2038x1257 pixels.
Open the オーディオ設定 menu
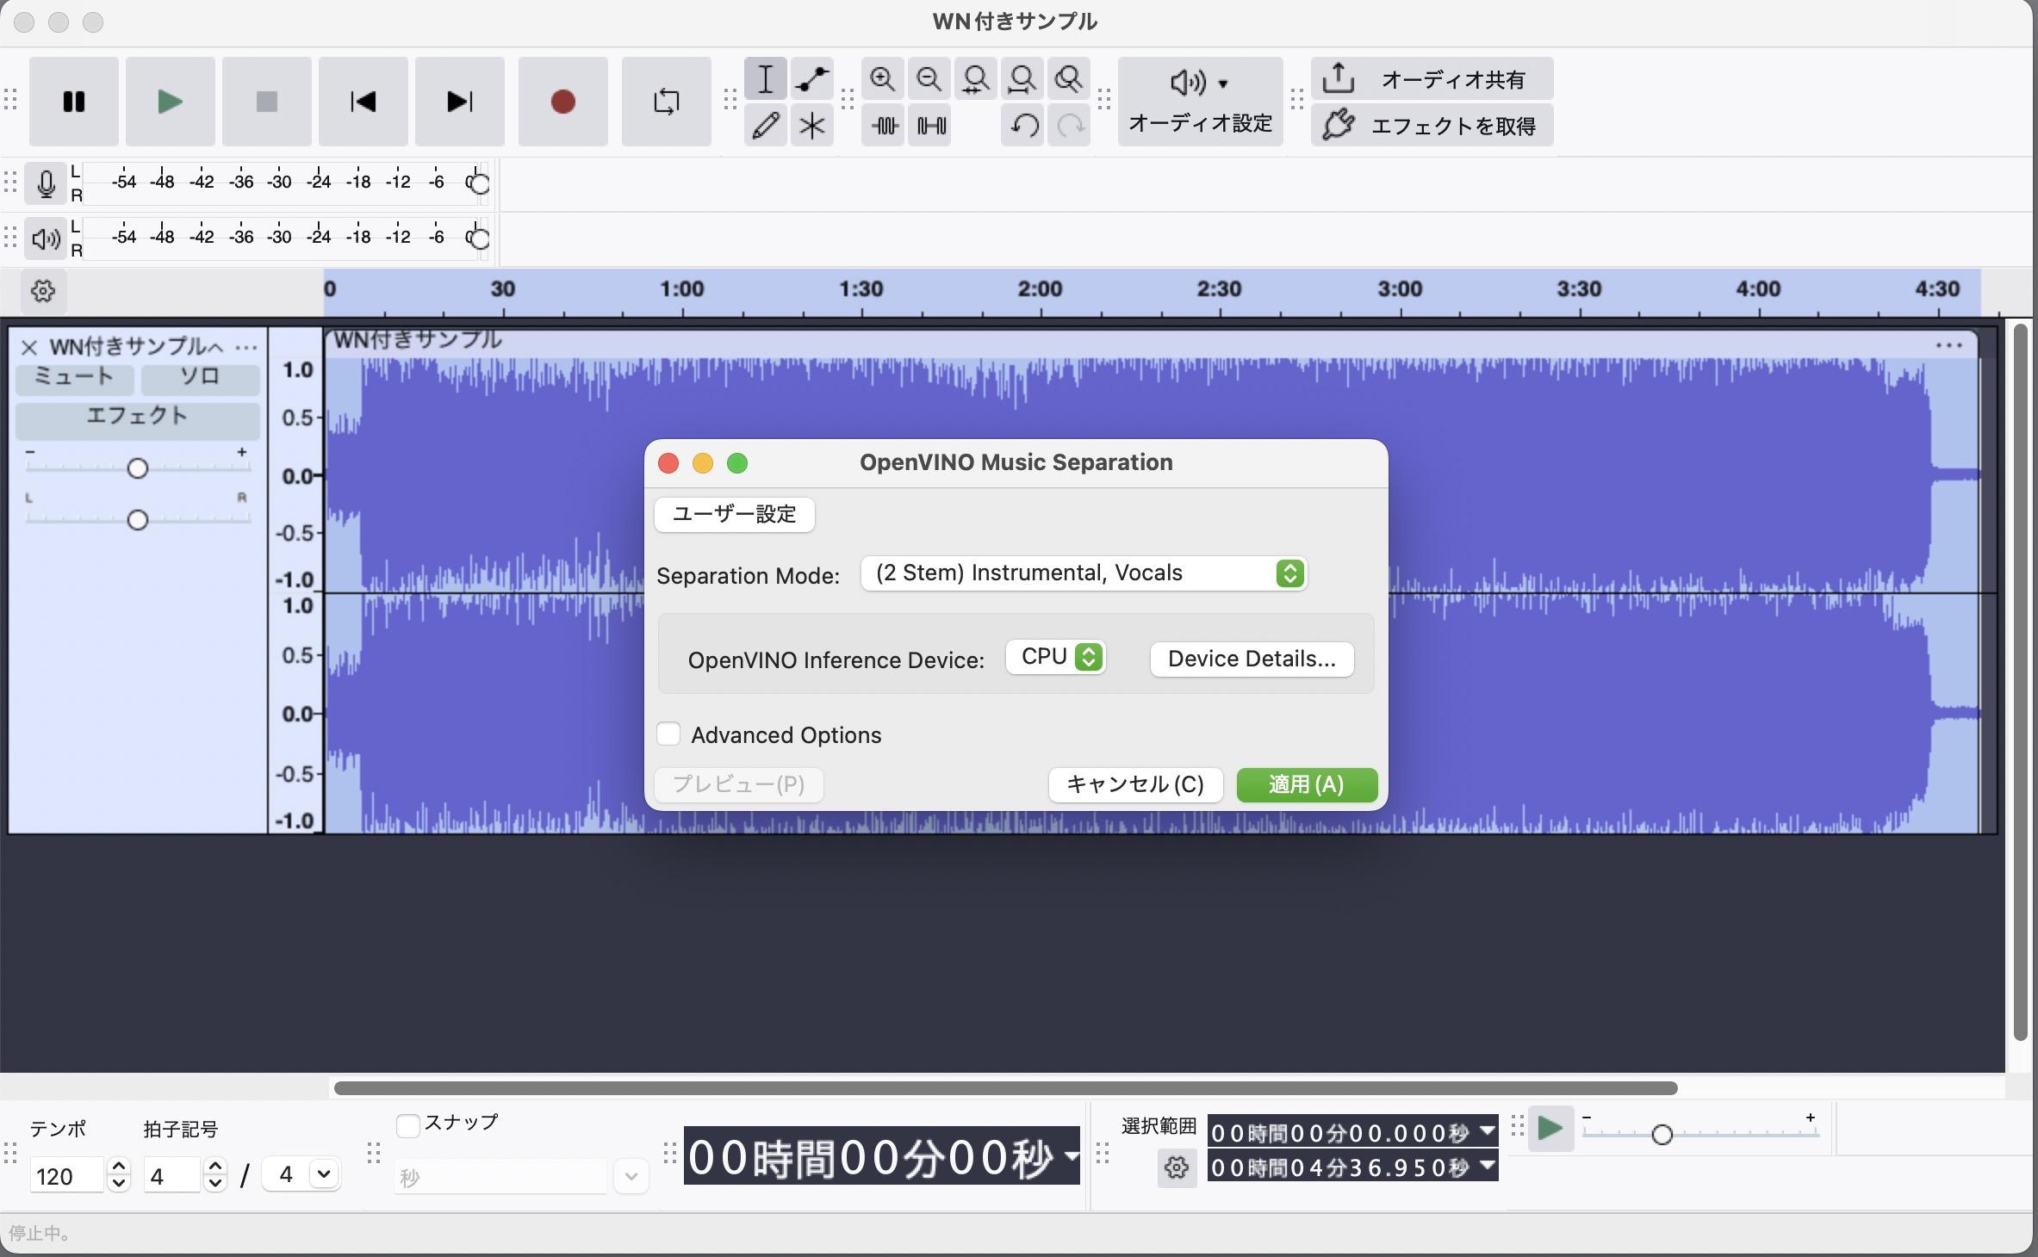pos(1200,102)
